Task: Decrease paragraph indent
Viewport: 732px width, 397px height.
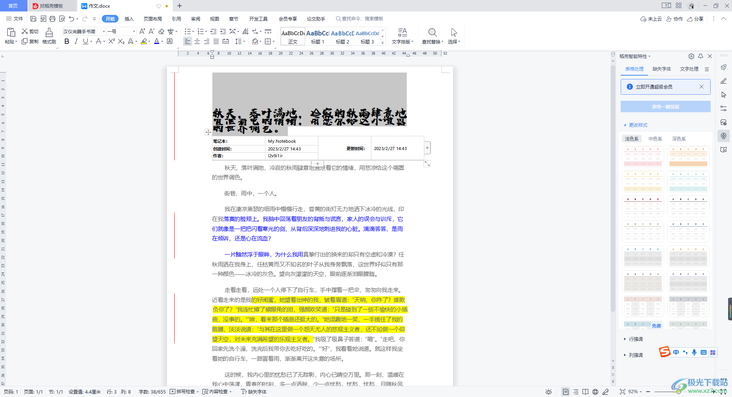Action: [213, 31]
